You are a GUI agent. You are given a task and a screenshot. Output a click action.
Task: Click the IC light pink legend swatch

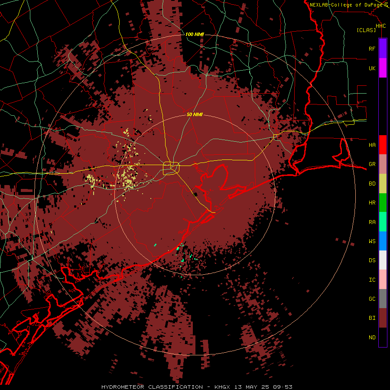pos(383,279)
